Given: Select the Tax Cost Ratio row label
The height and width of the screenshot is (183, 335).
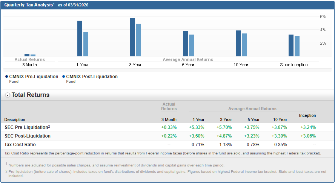Looking at the screenshot, I should click(20, 144).
